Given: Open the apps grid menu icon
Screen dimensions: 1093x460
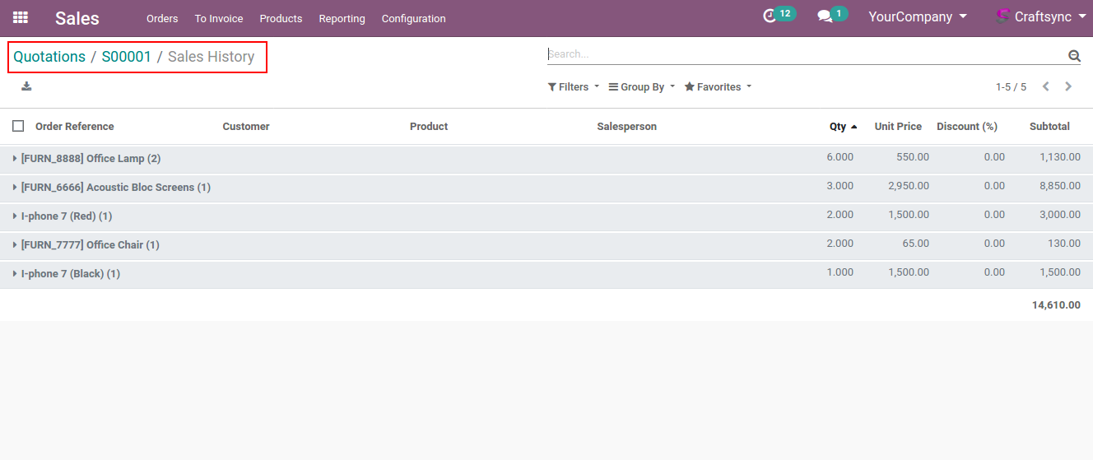Looking at the screenshot, I should click(21, 17).
